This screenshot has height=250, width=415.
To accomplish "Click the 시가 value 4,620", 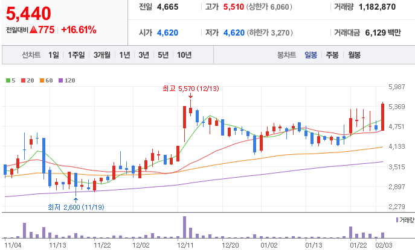I will coord(167,33).
